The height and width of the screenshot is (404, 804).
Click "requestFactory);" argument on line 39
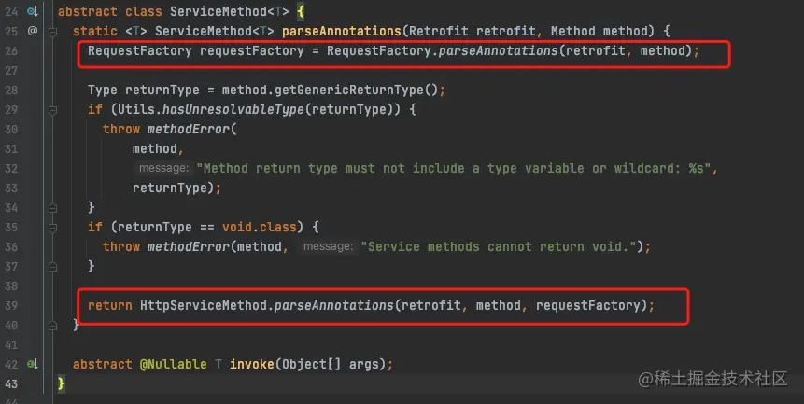[x=595, y=305]
